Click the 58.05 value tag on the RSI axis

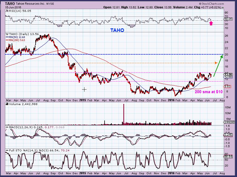tap(228, 19)
